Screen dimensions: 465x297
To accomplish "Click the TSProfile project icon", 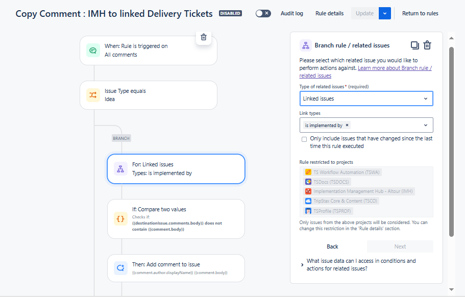I will pyautogui.click(x=308, y=211).
